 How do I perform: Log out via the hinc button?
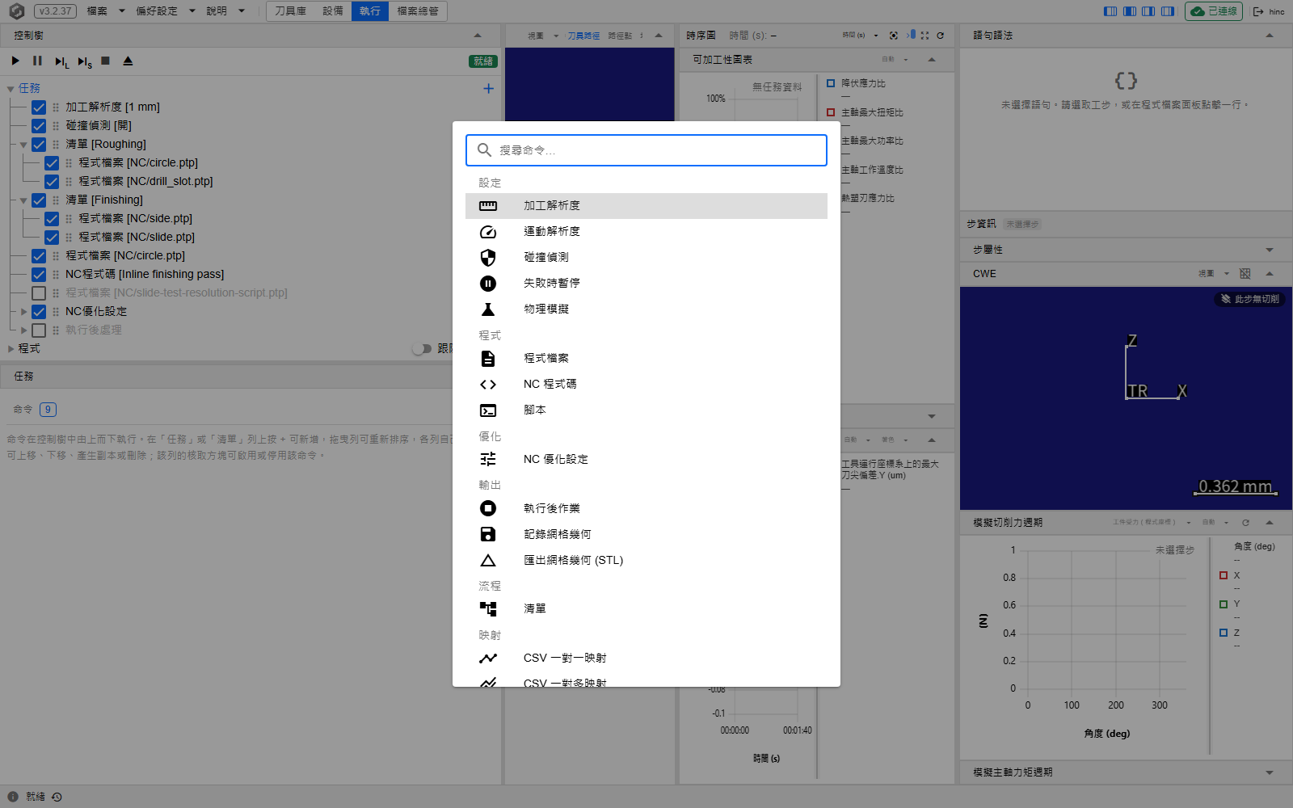coord(1269,11)
